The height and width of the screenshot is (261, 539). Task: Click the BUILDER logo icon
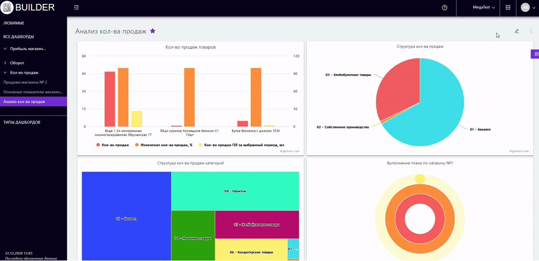tap(7, 7)
